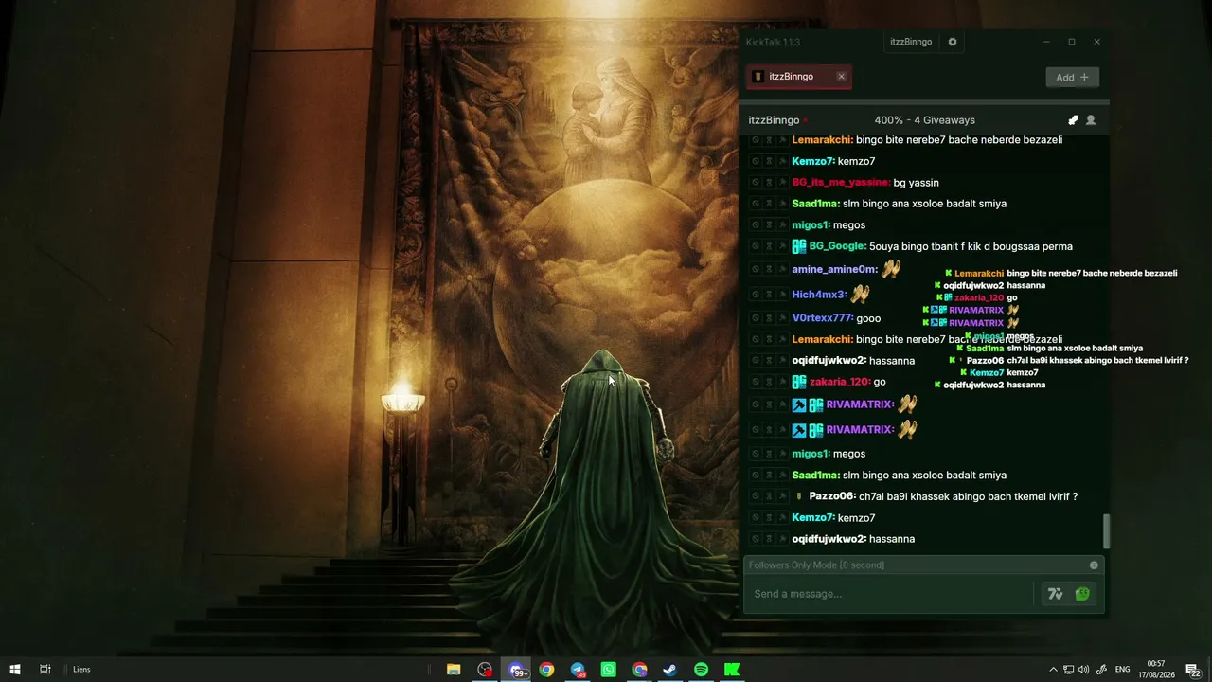Image resolution: width=1212 pixels, height=682 pixels.
Task: Click hourglass timeout icon on Hich4mx3 row
Action: pos(769,295)
